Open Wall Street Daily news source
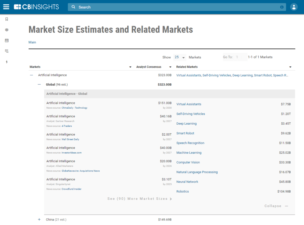Viewport: 304px width, 225px height. (x=70, y=139)
